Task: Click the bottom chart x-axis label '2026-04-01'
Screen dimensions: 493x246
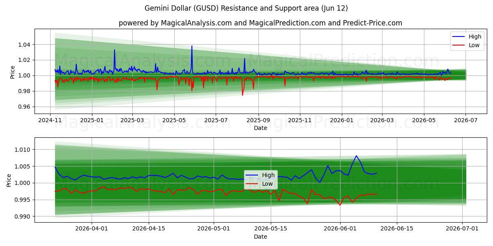Action: click(92, 229)
